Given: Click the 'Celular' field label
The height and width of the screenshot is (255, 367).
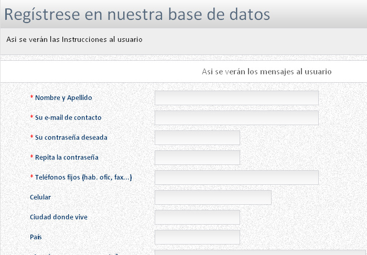Looking at the screenshot, I should 40,197.
